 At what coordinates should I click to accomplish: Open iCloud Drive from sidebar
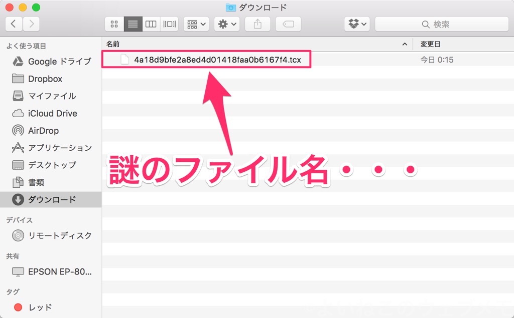pos(52,113)
